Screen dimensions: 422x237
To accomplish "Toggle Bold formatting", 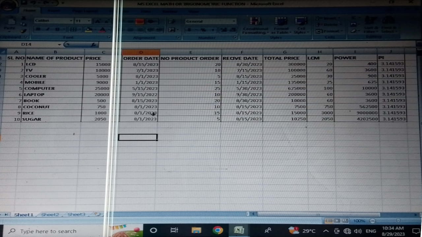I will click(38, 30).
